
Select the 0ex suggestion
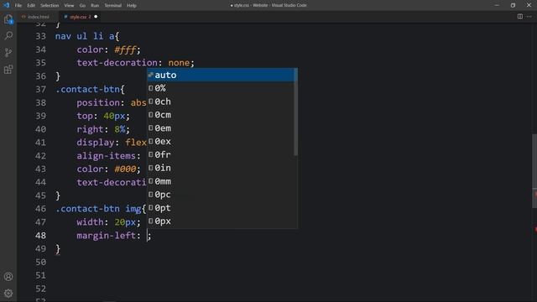pyautogui.click(x=221, y=142)
